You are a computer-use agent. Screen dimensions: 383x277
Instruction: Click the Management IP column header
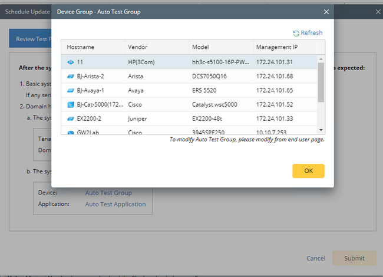coord(279,47)
